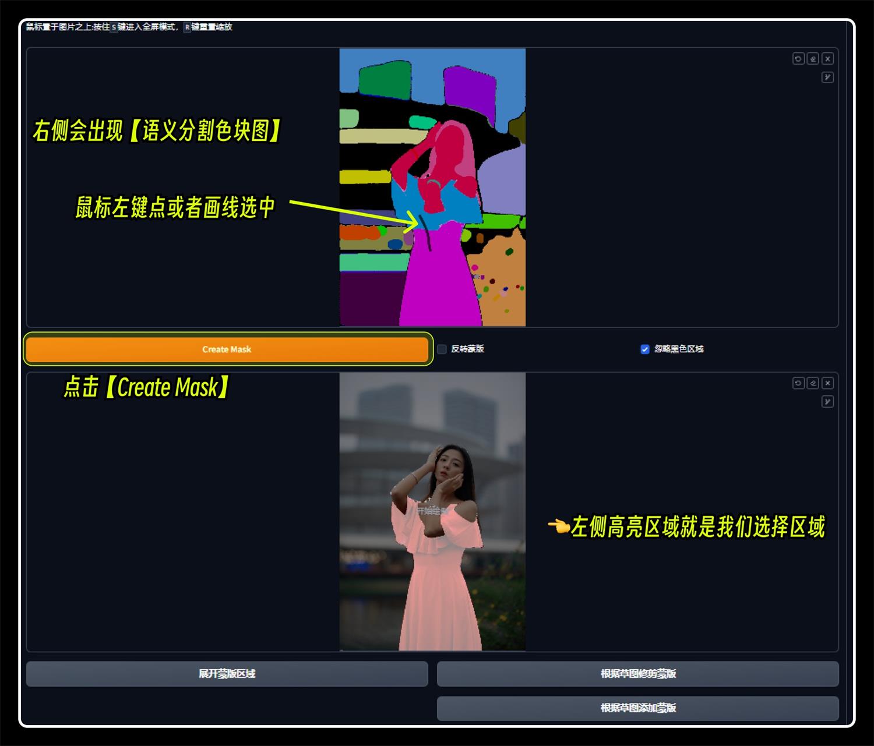Click the 根据草图添加蒙版 button
874x746 pixels.
point(638,708)
